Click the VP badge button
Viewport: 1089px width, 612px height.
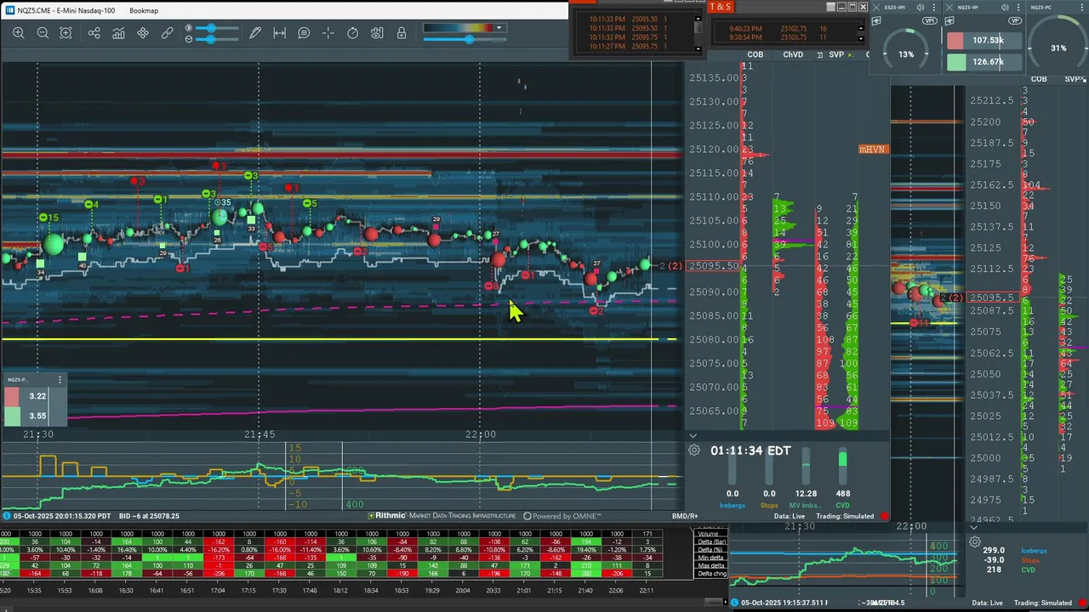[1015, 20]
